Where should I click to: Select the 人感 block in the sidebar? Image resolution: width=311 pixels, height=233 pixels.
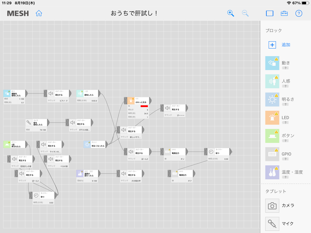pyautogui.click(x=272, y=81)
